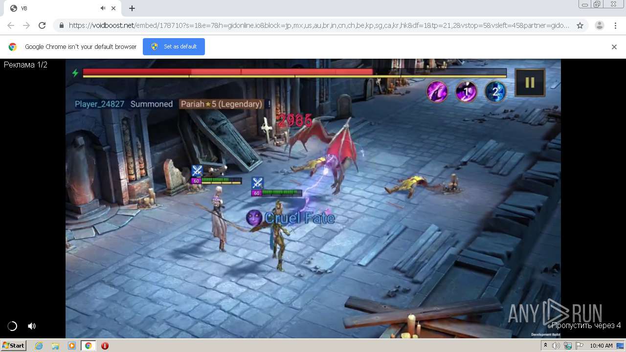Open Windows Media Player from taskbar
Screen dimensions: 626x352
click(71, 346)
